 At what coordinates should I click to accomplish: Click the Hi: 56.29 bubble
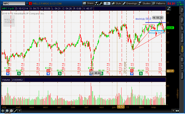158,18
